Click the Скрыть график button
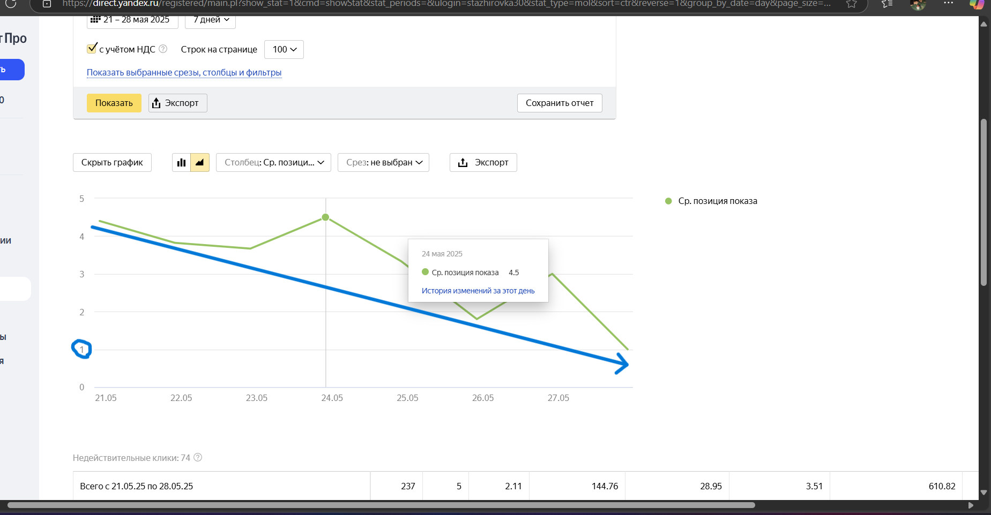 [112, 162]
